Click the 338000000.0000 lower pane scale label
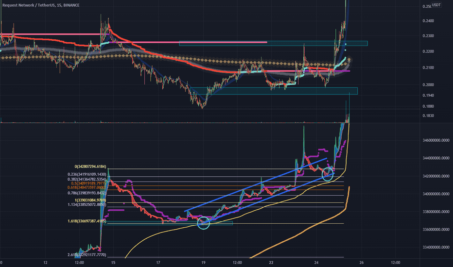The image size is (453, 267). coord(436,212)
